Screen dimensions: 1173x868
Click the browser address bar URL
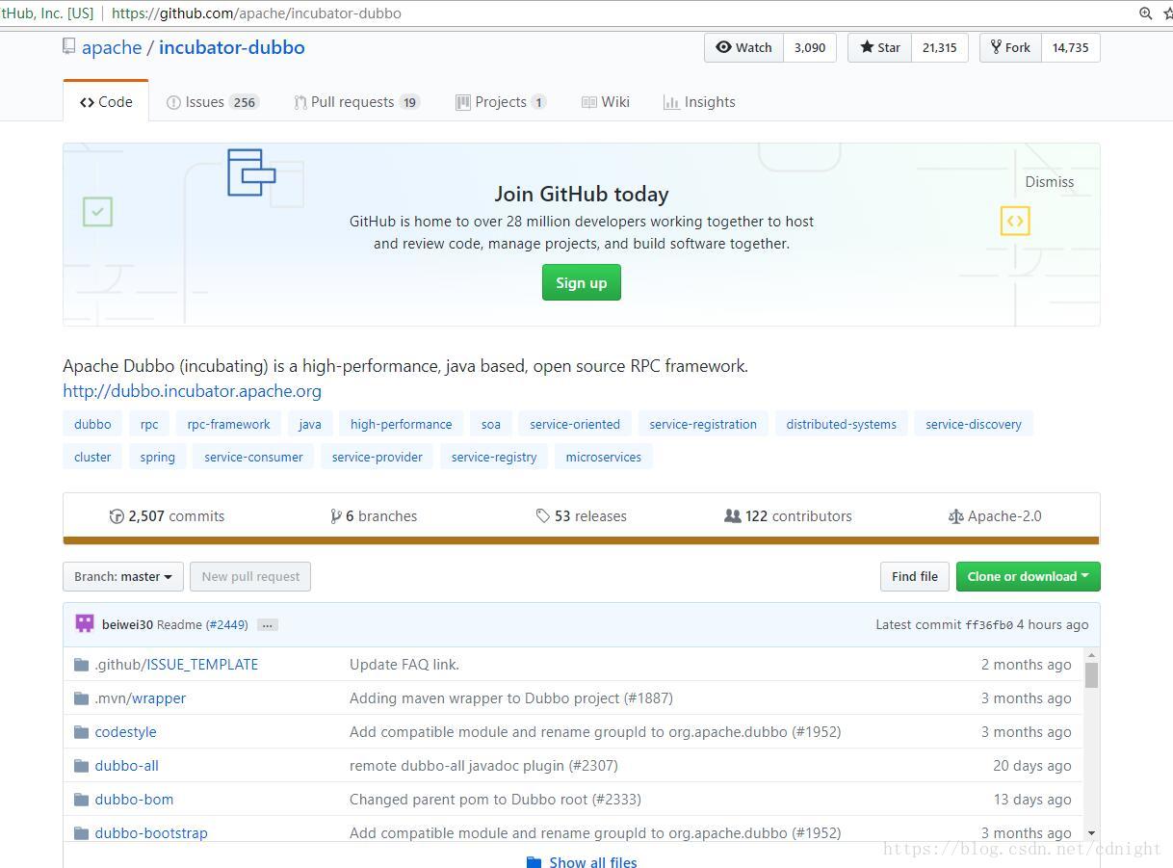[x=256, y=13]
